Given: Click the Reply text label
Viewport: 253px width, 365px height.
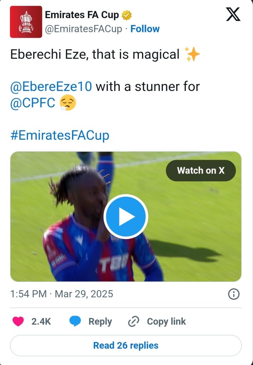Looking at the screenshot, I should point(100,322).
